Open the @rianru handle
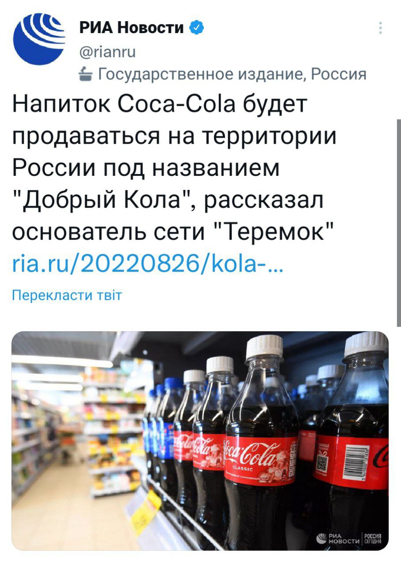Screen dimensions: 401x564 [107, 52]
